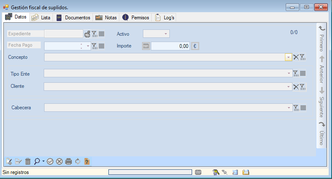
Task: Click the filter icon beside Expediente
Action: pos(95,34)
